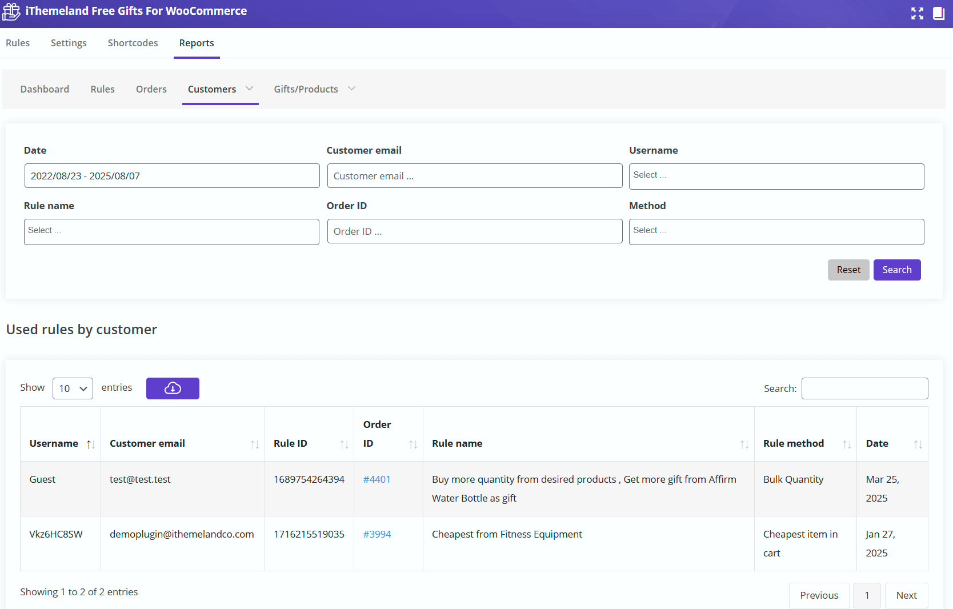The image size is (953, 609).
Task: Open the Method select filter
Action: (x=776, y=232)
